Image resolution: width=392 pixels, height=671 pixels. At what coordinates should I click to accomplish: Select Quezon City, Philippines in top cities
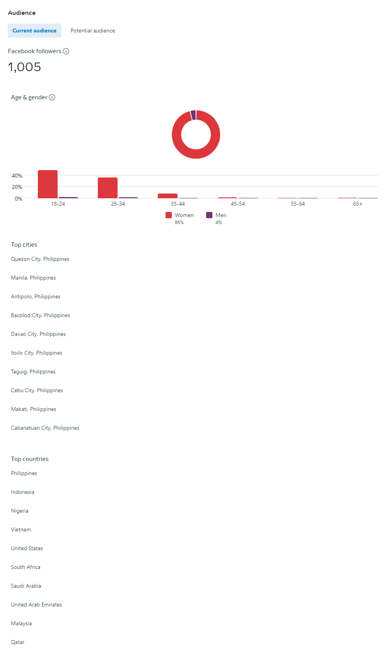coord(40,259)
